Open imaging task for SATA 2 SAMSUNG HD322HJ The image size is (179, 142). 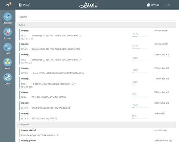click(97, 106)
